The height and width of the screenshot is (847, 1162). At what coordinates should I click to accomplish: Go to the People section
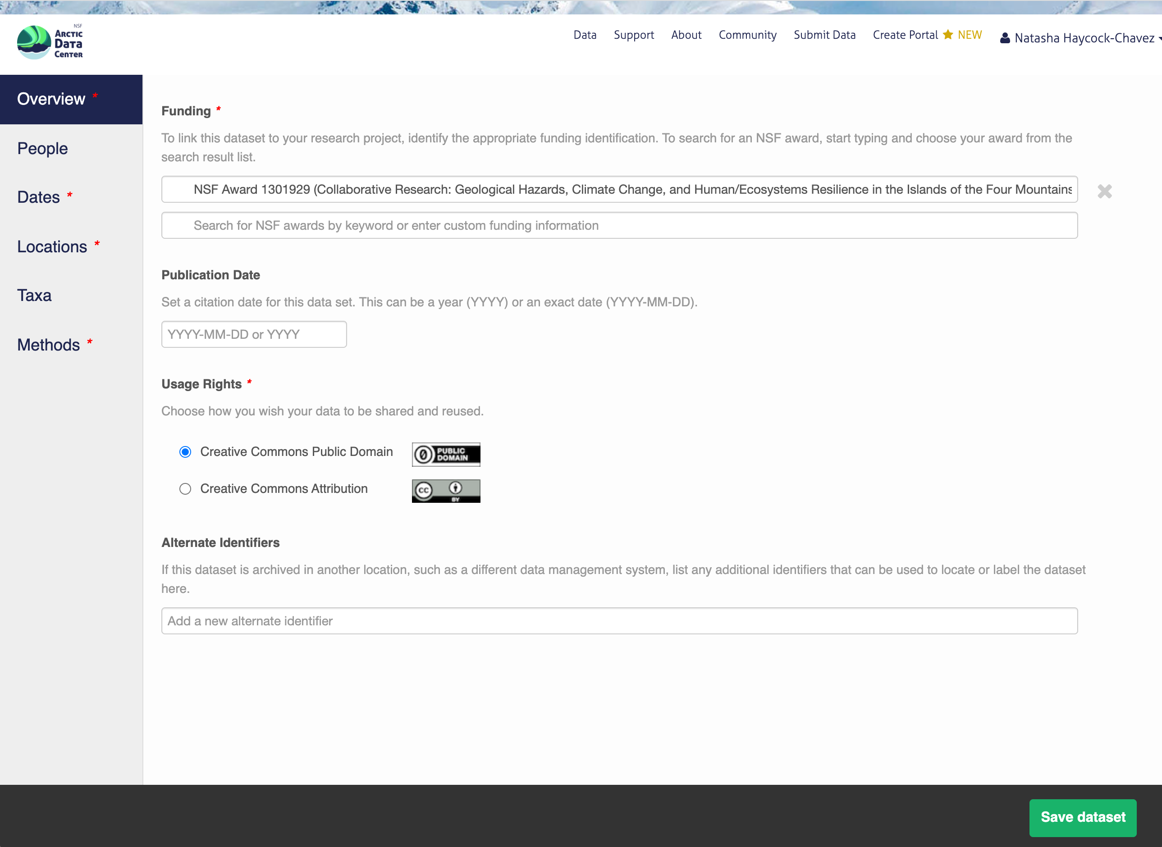[x=42, y=148]
